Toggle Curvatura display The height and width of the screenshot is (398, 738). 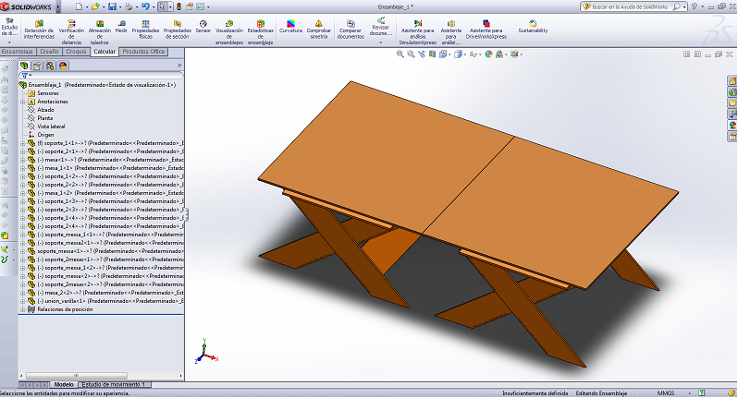tap(290, 27)
